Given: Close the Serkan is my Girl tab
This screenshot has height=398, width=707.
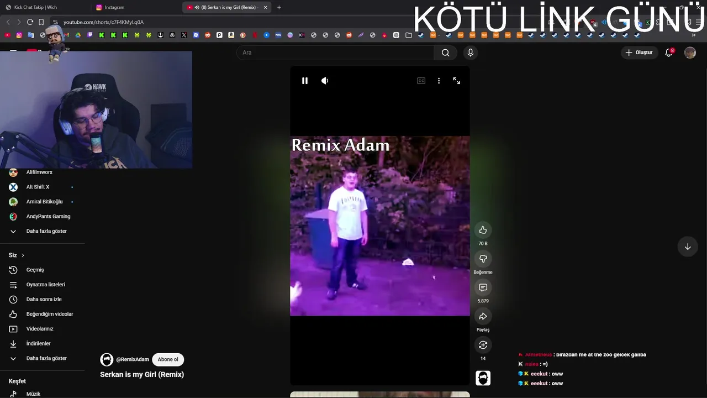Looking at the screenshot, I should pos(265,7).
